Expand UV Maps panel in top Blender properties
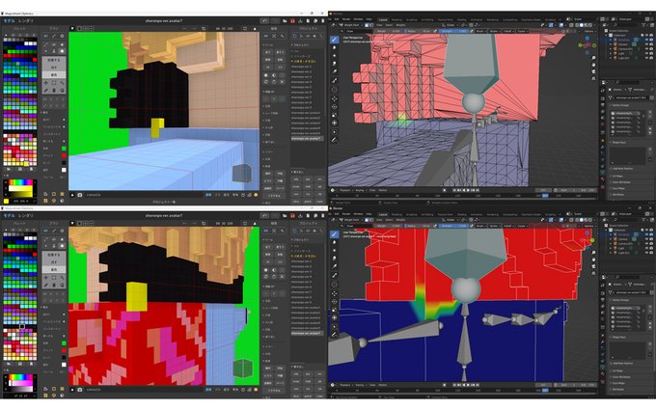This screenshot has width=656, height=410. tap(617, 177)
